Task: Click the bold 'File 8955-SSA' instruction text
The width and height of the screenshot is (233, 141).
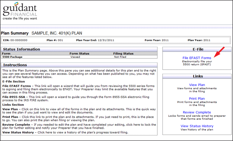Action: 14,97
